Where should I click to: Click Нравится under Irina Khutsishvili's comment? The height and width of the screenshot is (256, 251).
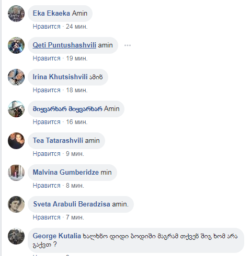[x=47, y=90]
